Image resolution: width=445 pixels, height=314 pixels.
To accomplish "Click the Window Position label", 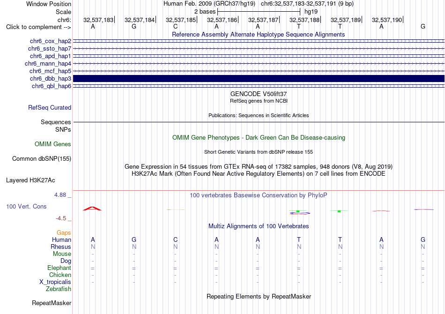I will (x=49, y=4).
